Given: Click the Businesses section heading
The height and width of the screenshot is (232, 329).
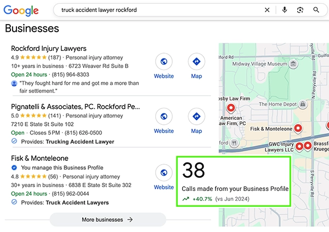Looking at the screenshot, I should (x=32, y=28).
